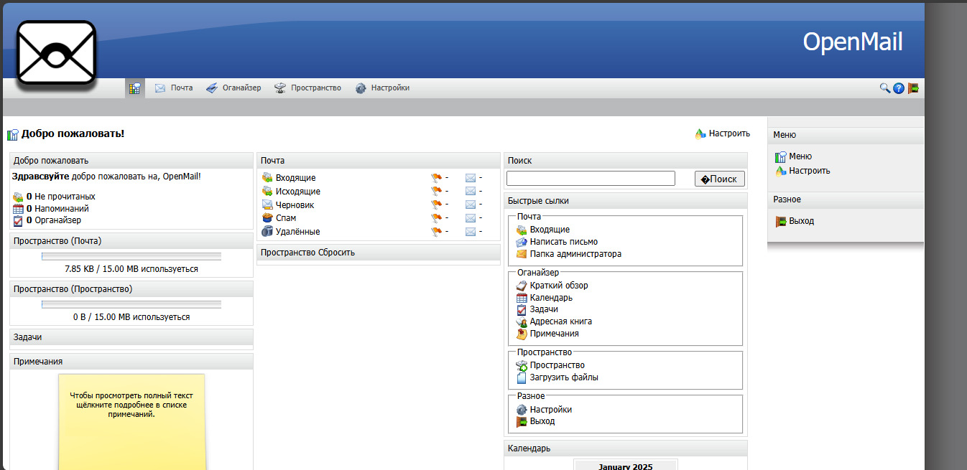The width and height of the screenshot is (967, 470).
Task: Click the flag icon in the Исходящие row
Action: (x=436, y=192)
